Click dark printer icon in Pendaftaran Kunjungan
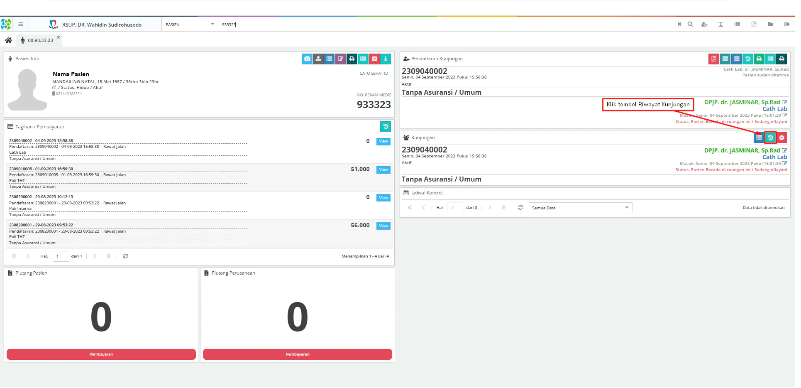This screenshot has width=801, height=388. [781, 59]
